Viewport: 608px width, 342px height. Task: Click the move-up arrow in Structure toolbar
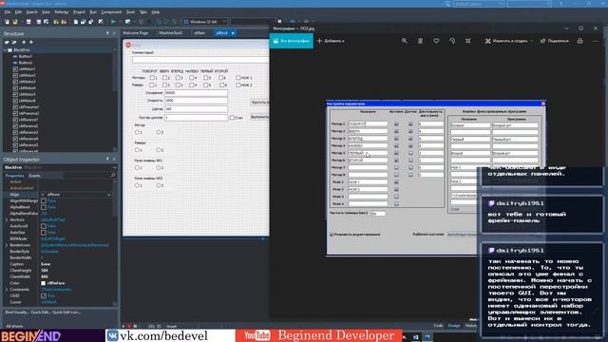24,42
